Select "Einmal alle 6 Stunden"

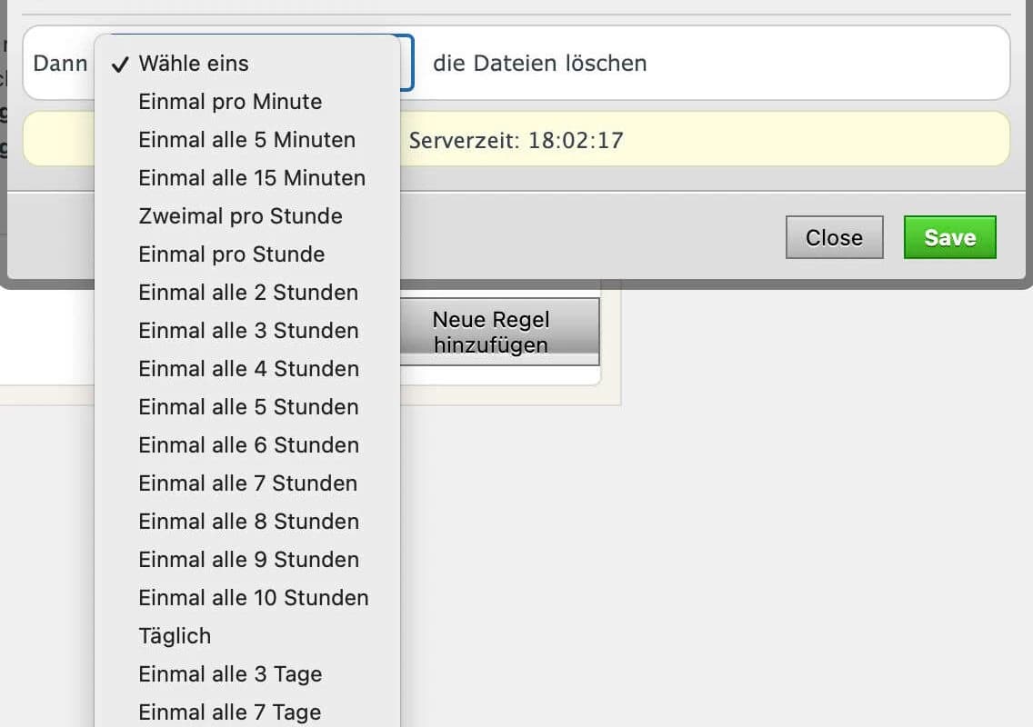click(247, 445)
